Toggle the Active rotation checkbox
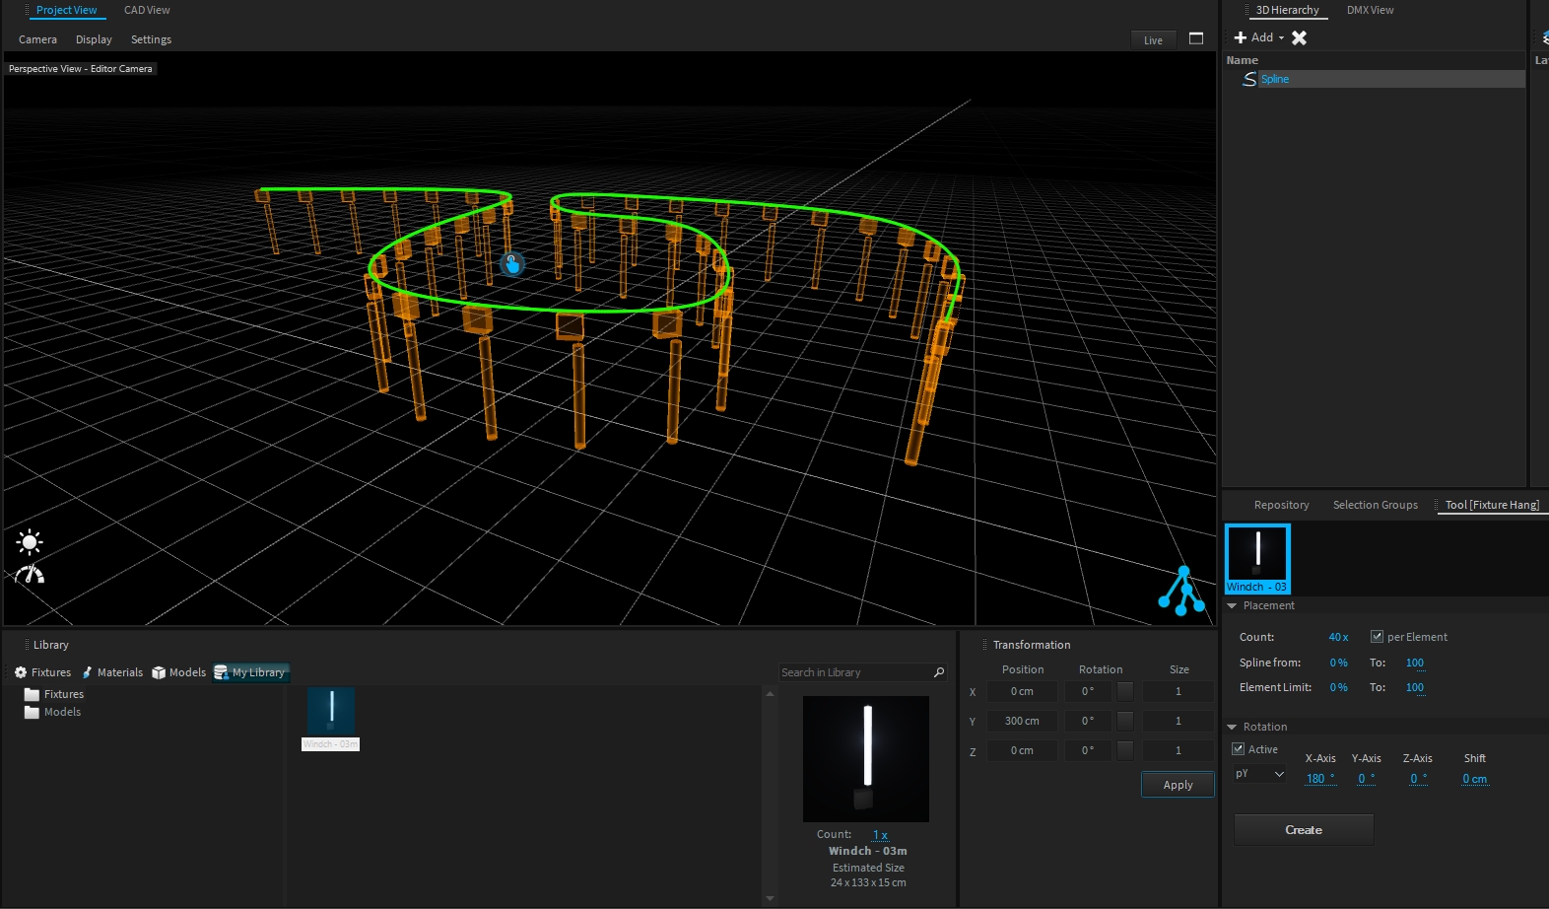The width and height of the screenshot is (1549, 909). 1239,748
